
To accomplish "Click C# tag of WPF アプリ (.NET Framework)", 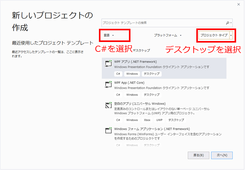I will 118,74.
